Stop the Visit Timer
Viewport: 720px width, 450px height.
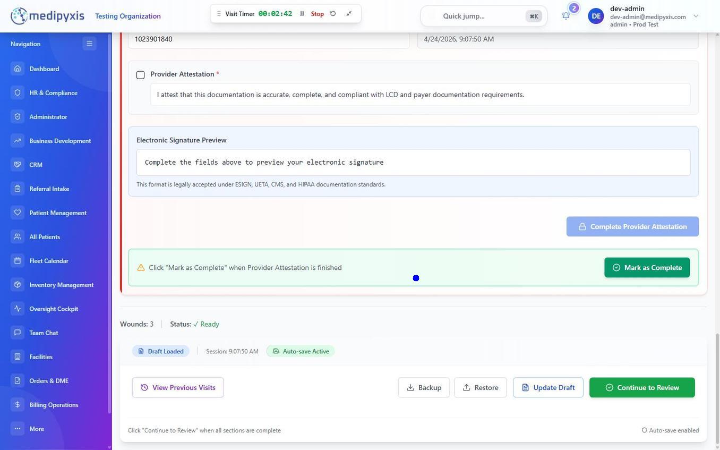click(318, 14)
